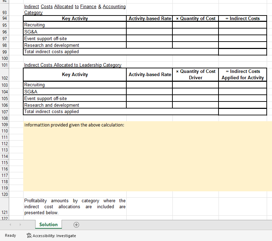
Task: Click the Ready status indicator
Action: 11,235
